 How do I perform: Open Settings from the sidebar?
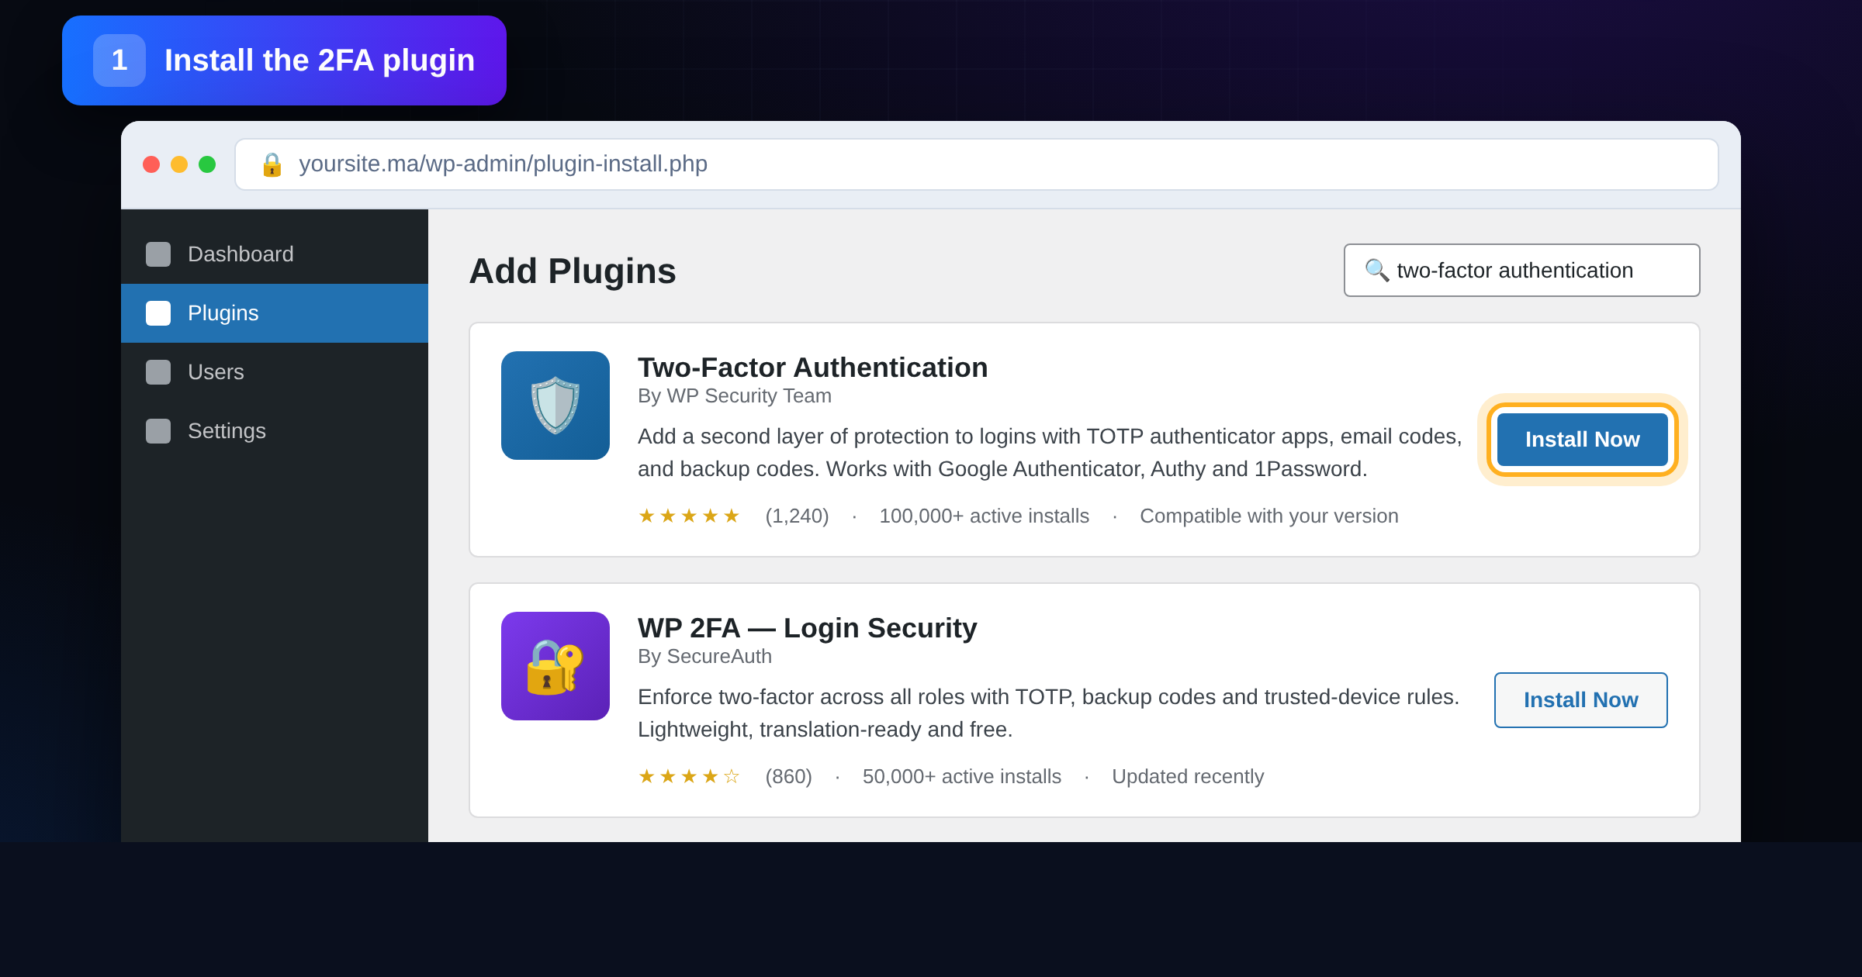pos(275,431)
